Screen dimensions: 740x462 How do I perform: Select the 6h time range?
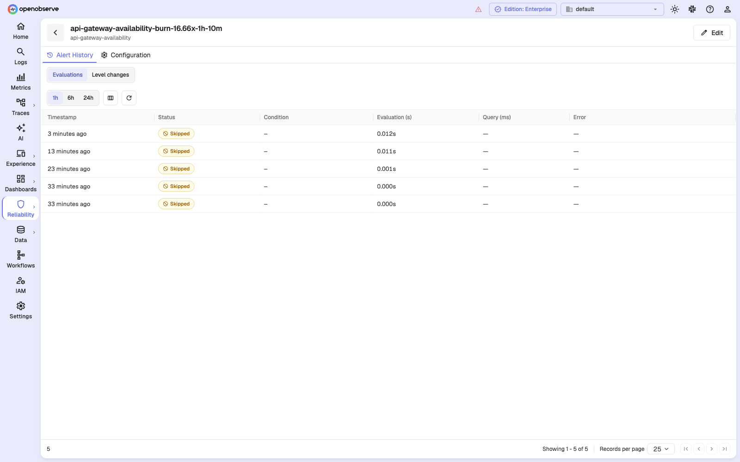(x=71, y=98)
